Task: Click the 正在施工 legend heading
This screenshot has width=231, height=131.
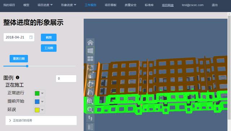Action: pyautogui.click(x=14, y=85)
